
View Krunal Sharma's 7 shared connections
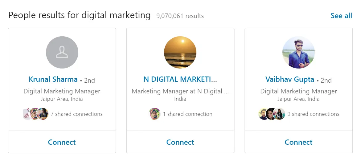(76, 114)
